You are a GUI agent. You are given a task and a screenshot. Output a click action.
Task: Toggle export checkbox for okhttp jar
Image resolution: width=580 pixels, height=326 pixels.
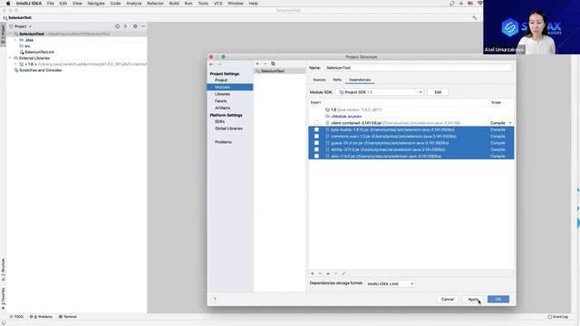coord(316,149)
